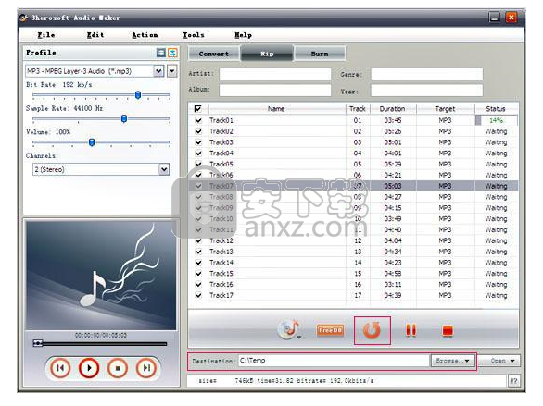Uncheck the Track14 checkbox

pos(198,263)
